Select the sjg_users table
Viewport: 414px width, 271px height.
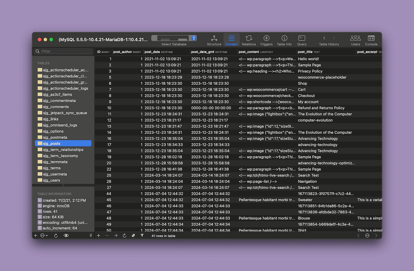pyautogui.click(x=63, y=180)
